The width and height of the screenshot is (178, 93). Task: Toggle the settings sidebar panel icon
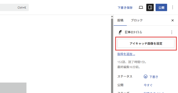[150, 7]
